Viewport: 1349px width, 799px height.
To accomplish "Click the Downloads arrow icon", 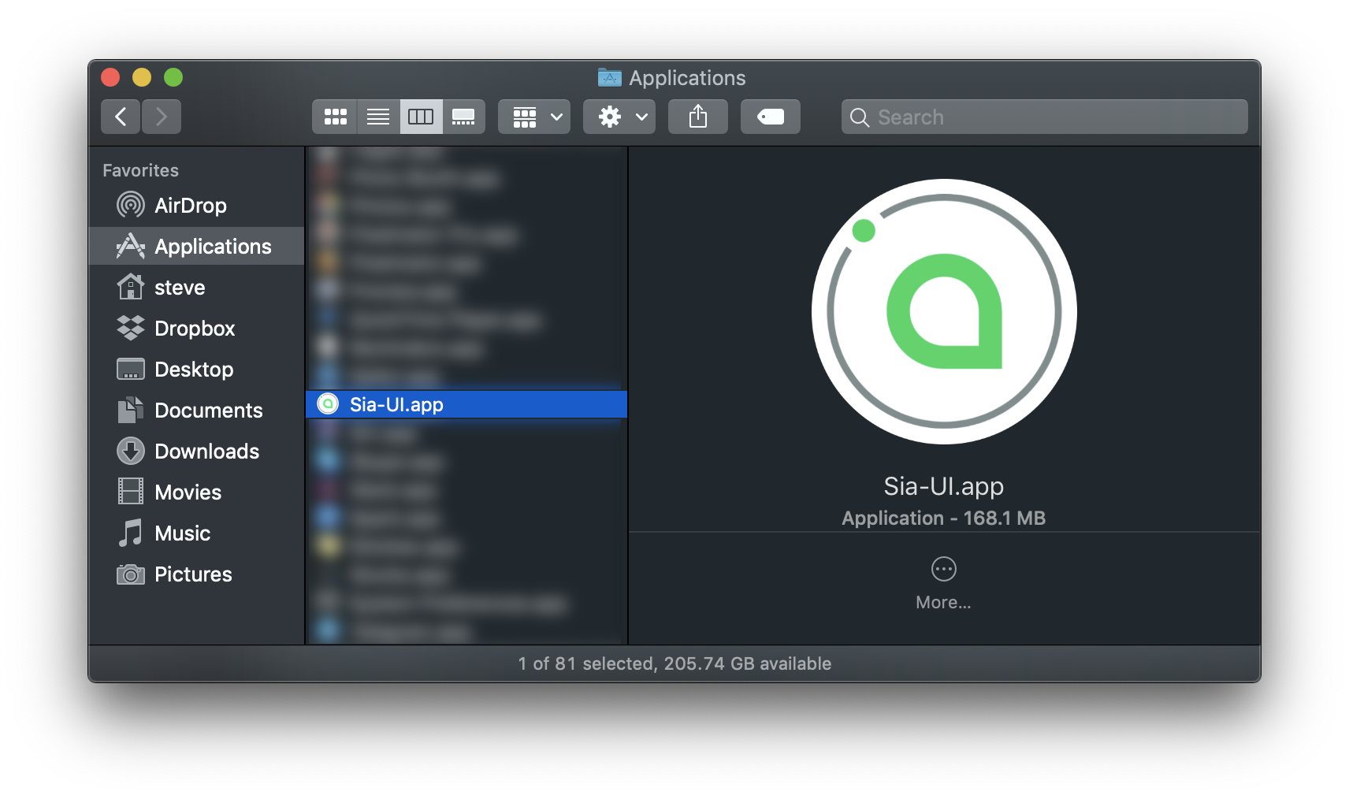I will (130, 451).
